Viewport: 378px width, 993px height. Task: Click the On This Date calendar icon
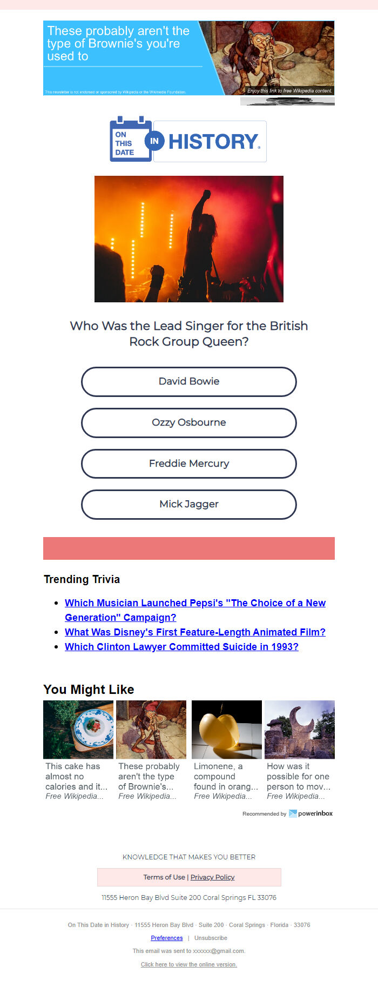click(x=131, y=139)
